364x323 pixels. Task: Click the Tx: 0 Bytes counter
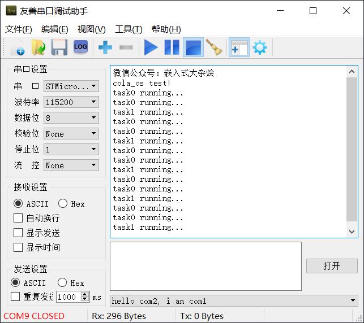point(202,316)
